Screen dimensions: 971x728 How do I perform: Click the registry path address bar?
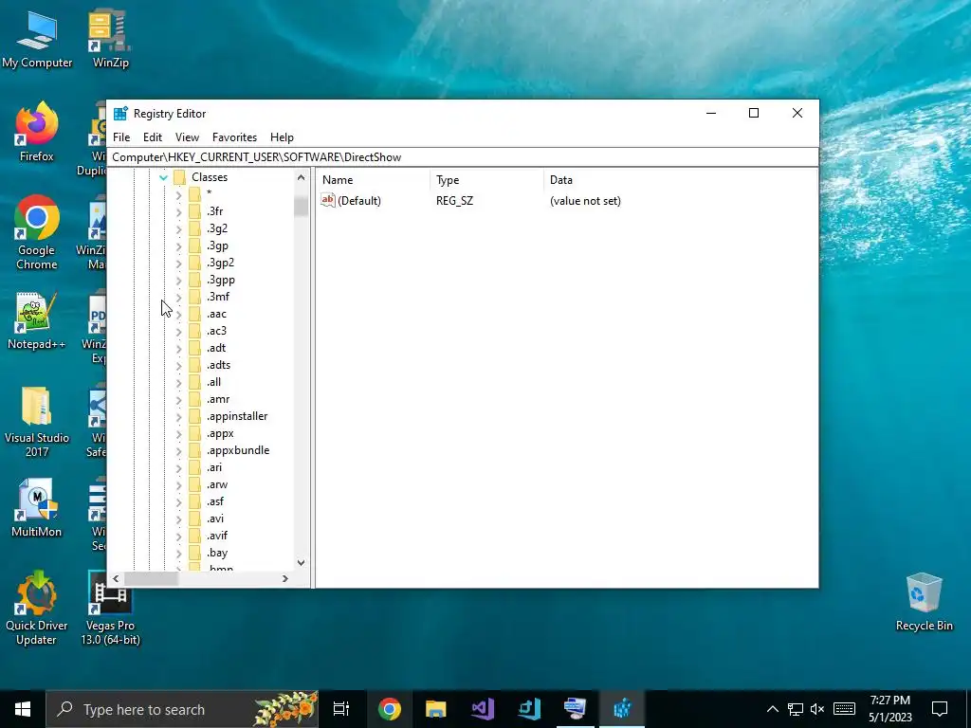[463, 157]
